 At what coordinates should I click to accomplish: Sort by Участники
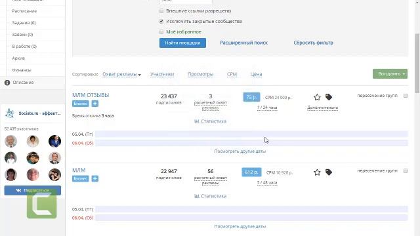tap(162, 74)
